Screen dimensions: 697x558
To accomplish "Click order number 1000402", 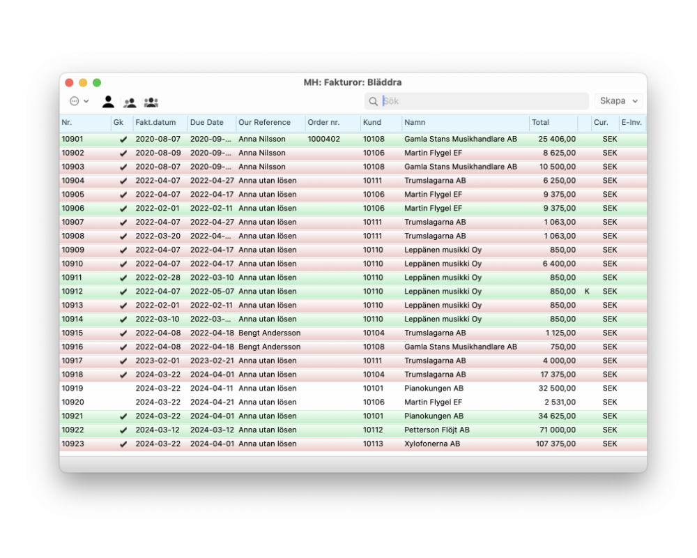I will pos(323,139).
